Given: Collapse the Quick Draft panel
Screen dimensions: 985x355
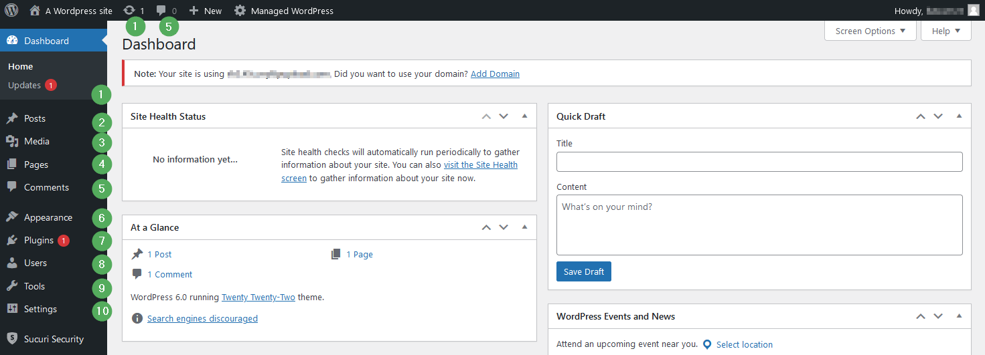Looking at the screenshot, I should (959, 116).
